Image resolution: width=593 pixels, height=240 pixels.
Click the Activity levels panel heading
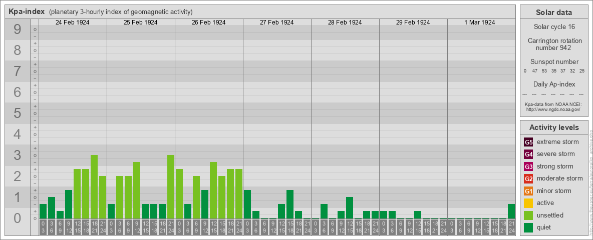coord(554,127)
